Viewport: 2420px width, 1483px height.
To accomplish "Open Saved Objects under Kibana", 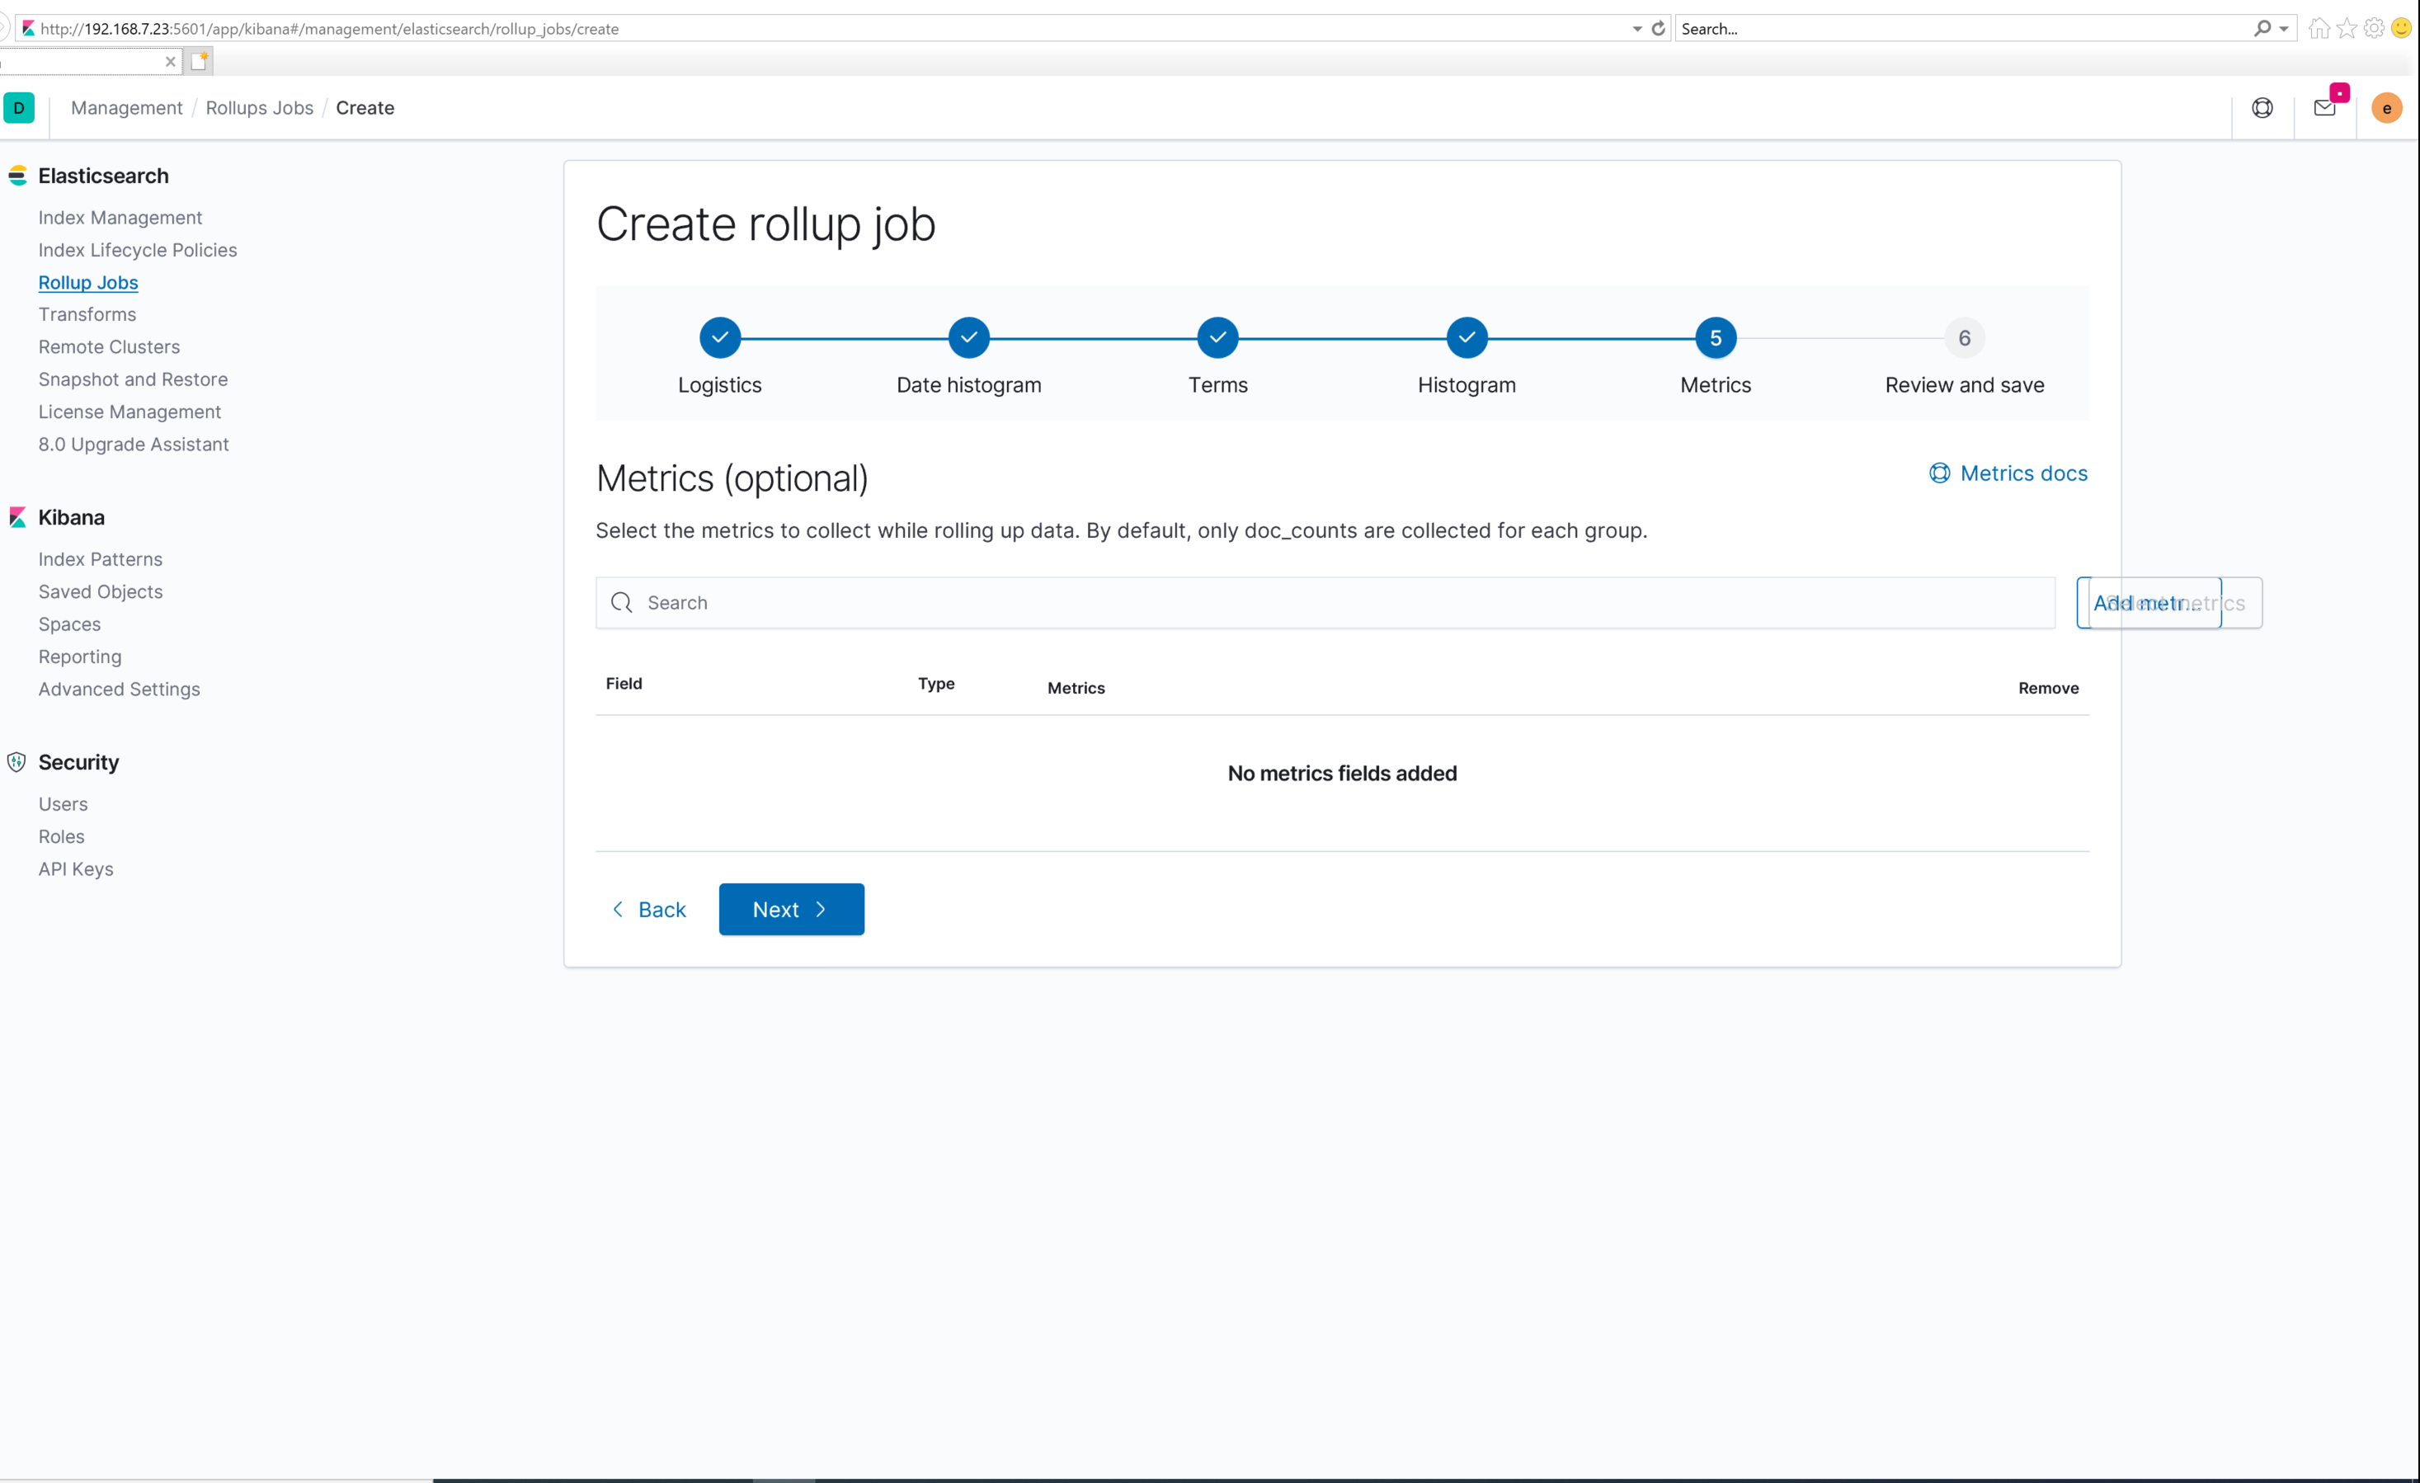I will click(x=100, y=591).
